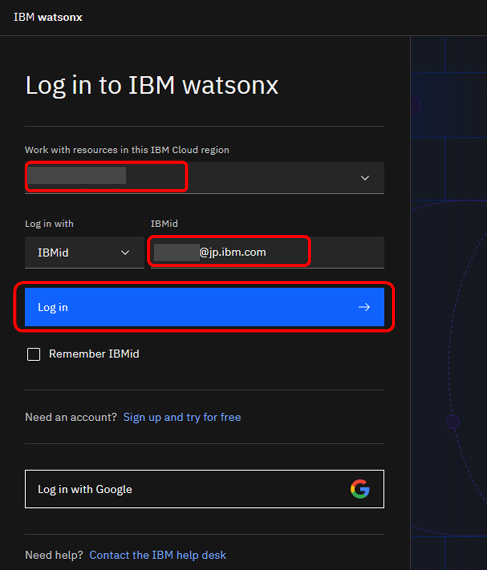Click the "Need an account?" text
The image size is (487, 570).
(71, 417)
